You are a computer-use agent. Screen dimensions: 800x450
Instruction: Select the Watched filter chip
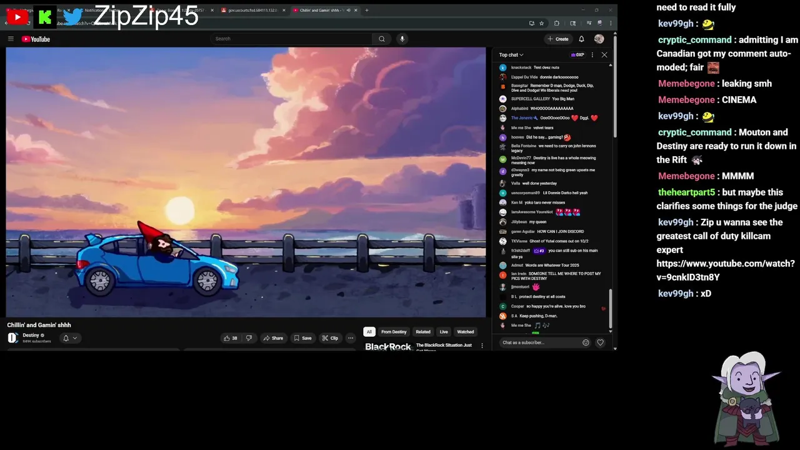click(466, 332)
